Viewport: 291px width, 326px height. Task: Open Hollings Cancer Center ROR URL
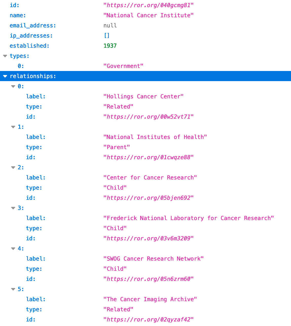click(x=148, y=117)
